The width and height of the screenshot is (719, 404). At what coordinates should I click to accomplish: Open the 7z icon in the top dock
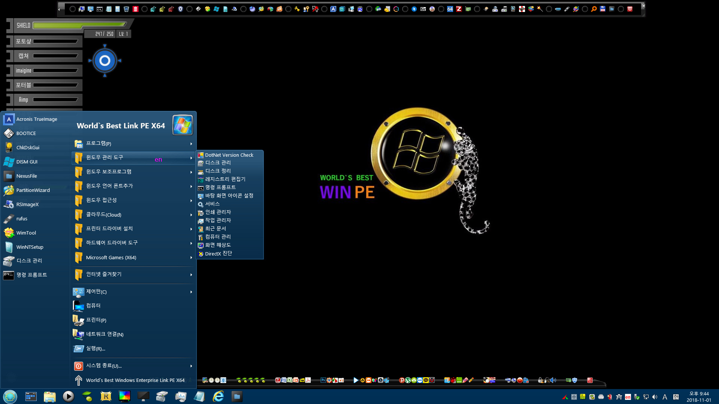coord(423,9)
